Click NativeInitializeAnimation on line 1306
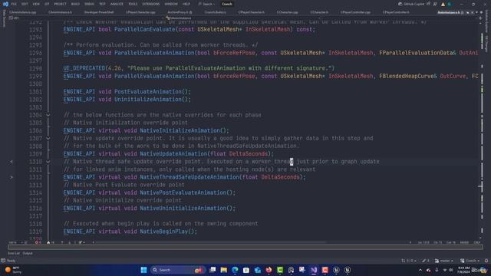 click(180, 130)
